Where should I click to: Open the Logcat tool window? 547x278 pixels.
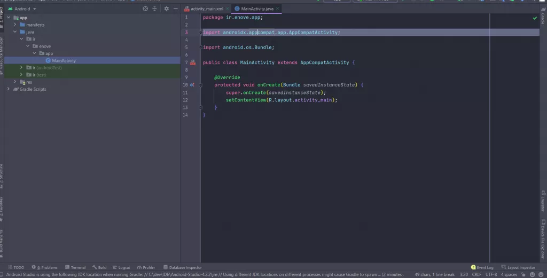tap(121, 267)
